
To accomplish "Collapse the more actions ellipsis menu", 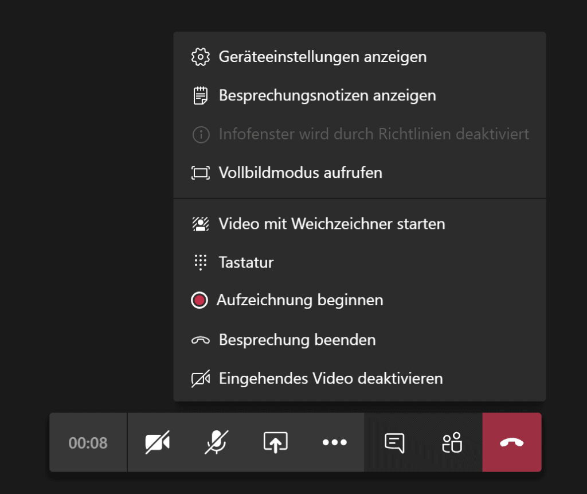I will click(x=335, y=442).
